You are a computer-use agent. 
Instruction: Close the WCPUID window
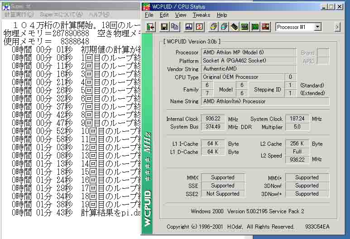tap(340, 7)
